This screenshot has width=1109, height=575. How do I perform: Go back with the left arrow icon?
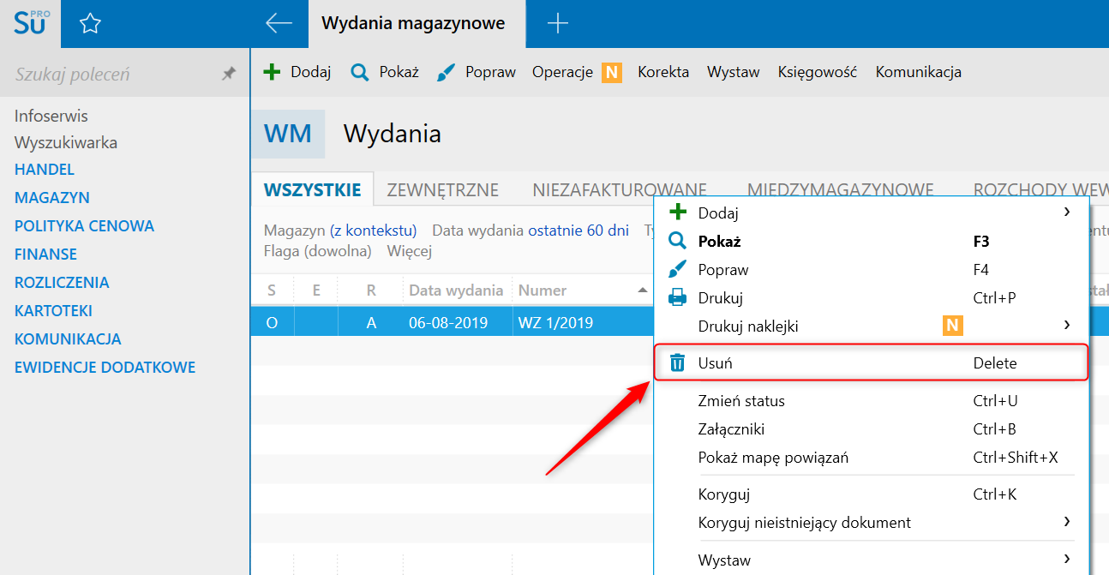point(279,23)
